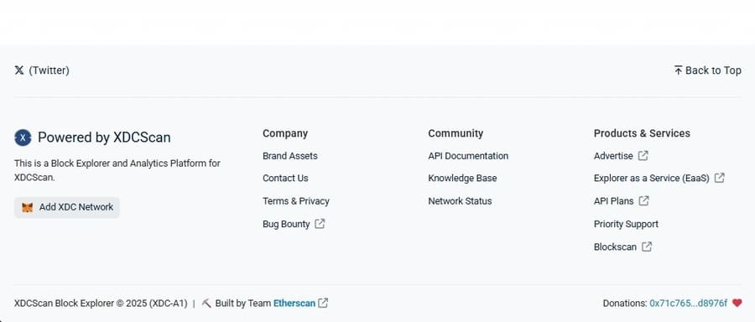Viewport: 755px width, 322px height.
Task: Click external-link icon beside Etherscan
Action: [x=323, y=304]
